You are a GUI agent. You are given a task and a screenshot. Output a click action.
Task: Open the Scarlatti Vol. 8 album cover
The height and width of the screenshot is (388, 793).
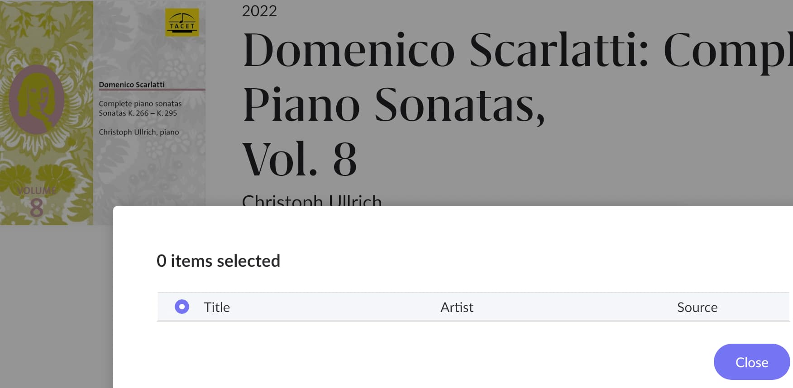(x=103, y=113)
